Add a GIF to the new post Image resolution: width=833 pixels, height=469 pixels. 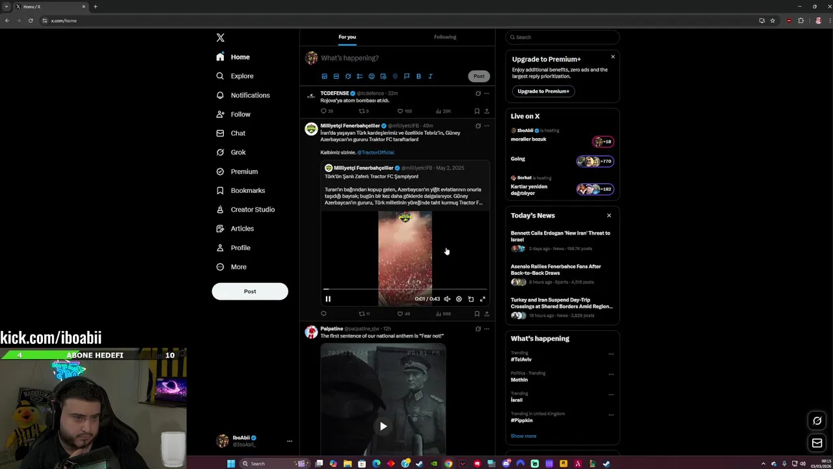coord(336,76)
